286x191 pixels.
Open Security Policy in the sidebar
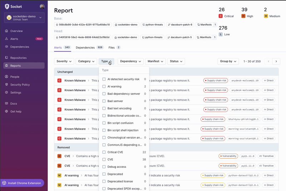(24, 84)
